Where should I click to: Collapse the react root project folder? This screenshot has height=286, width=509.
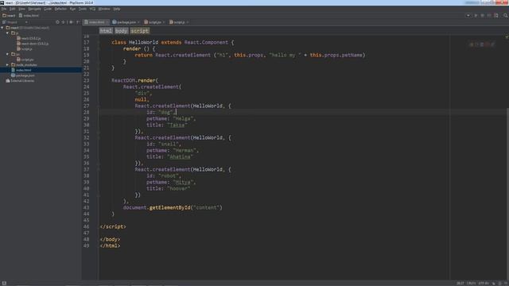pos(2,28)
